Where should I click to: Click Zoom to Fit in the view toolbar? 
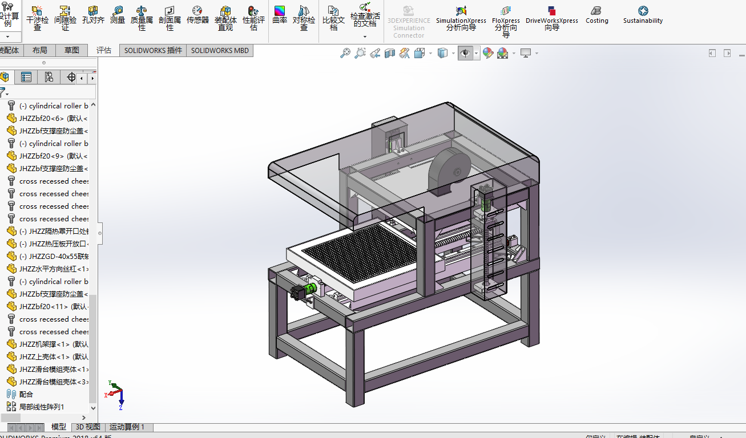click(345, 53)
